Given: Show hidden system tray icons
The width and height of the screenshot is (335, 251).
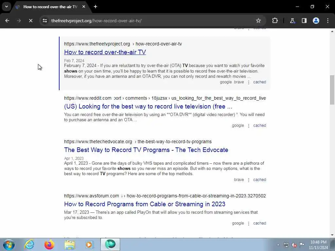Looking at the screenshot, I should point(278,245).
